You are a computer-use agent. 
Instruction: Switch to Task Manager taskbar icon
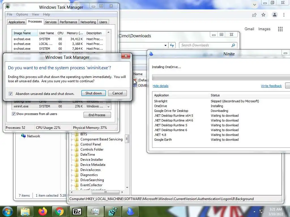point(95,211)
